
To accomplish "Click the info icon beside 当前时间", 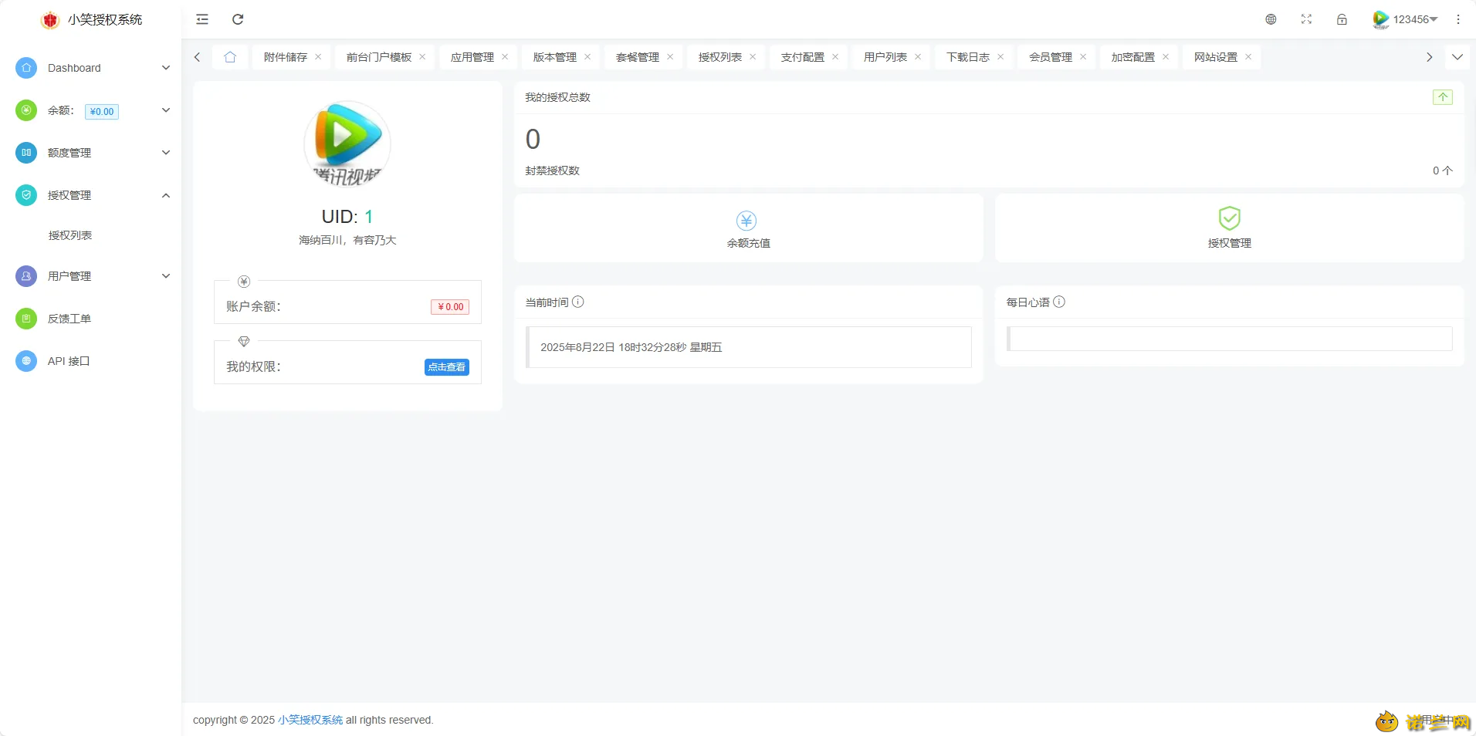I will click(578, 302).
